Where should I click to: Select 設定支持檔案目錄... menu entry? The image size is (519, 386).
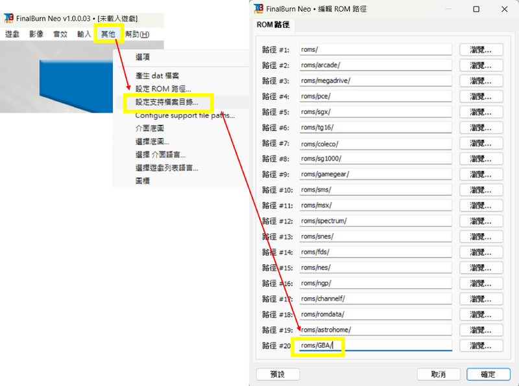(x=167, y=102)
